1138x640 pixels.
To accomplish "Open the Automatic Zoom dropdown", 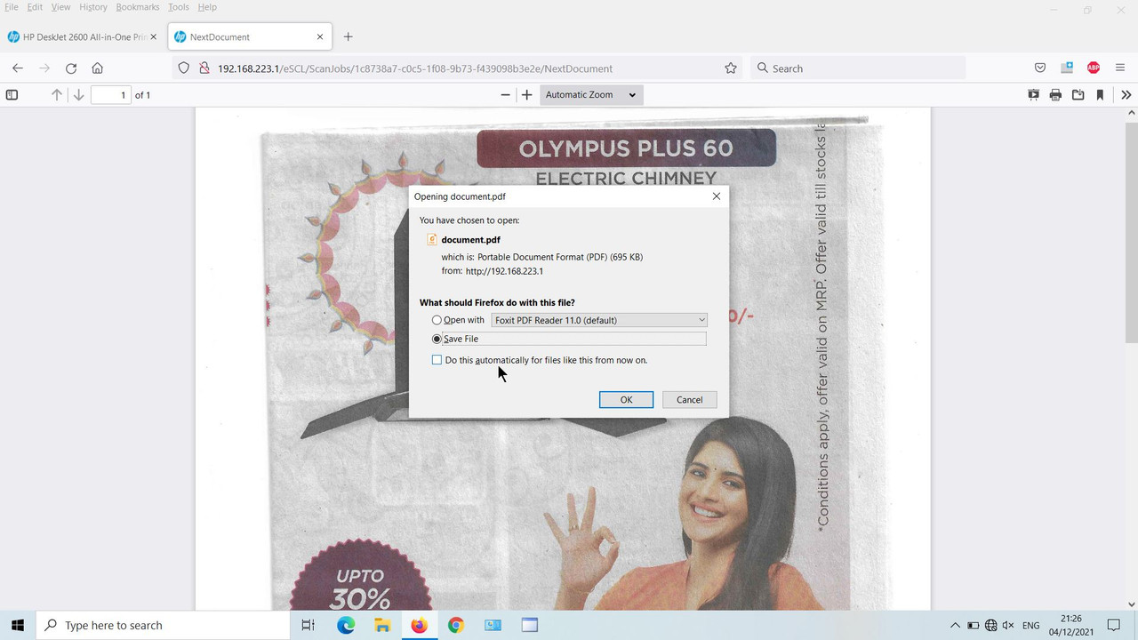I will click(591, 95).
